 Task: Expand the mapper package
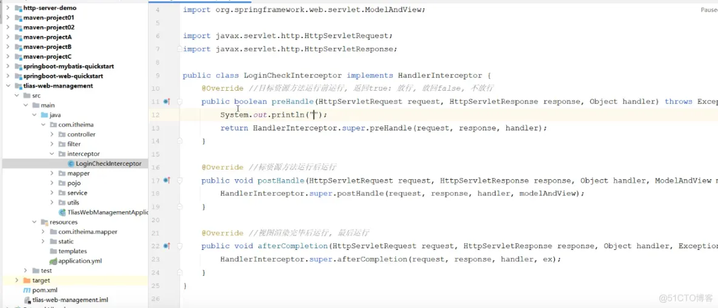click(52, 173)
